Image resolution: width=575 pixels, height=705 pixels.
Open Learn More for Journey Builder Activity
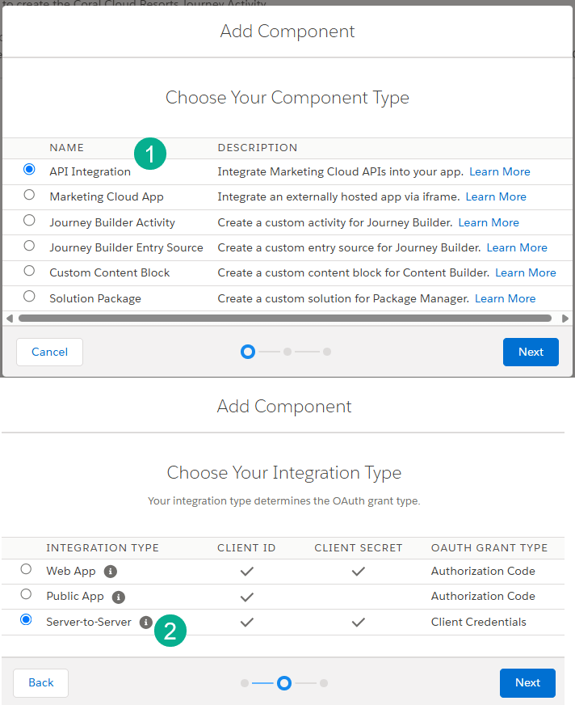(x=489, y=222)
